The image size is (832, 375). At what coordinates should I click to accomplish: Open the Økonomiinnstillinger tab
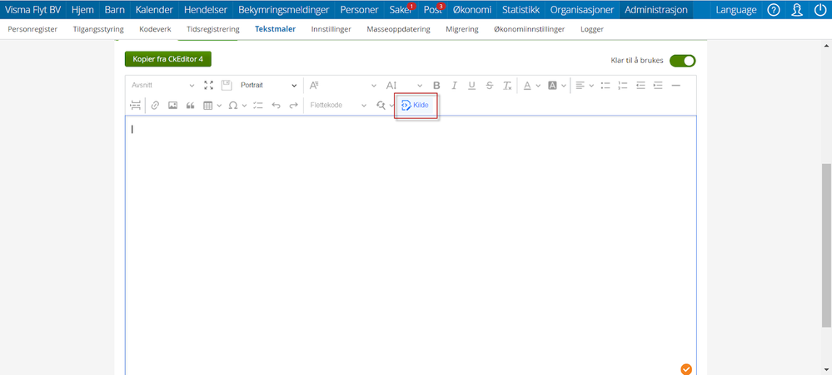coord(529,30)
